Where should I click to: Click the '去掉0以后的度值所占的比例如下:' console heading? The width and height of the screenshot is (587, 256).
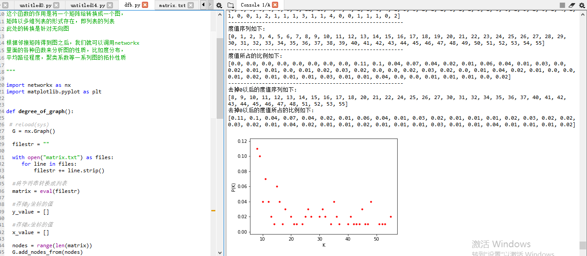[272, 110]
